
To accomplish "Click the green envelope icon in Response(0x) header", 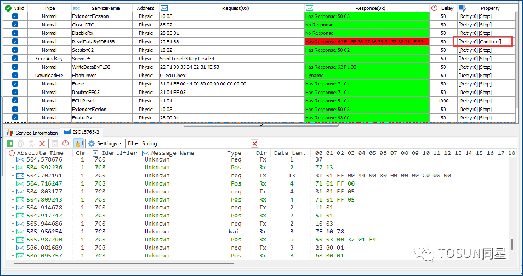I will [x=309, y=8].
